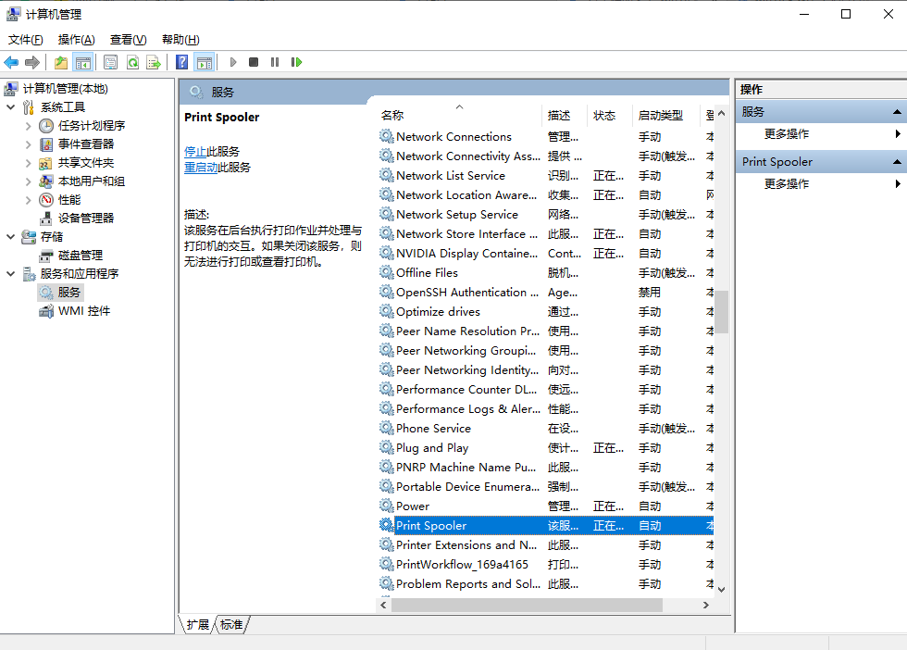Toggle the console tree show/hide icon
The height and width of the screenshot is (650, 907).
coord(81,62)
